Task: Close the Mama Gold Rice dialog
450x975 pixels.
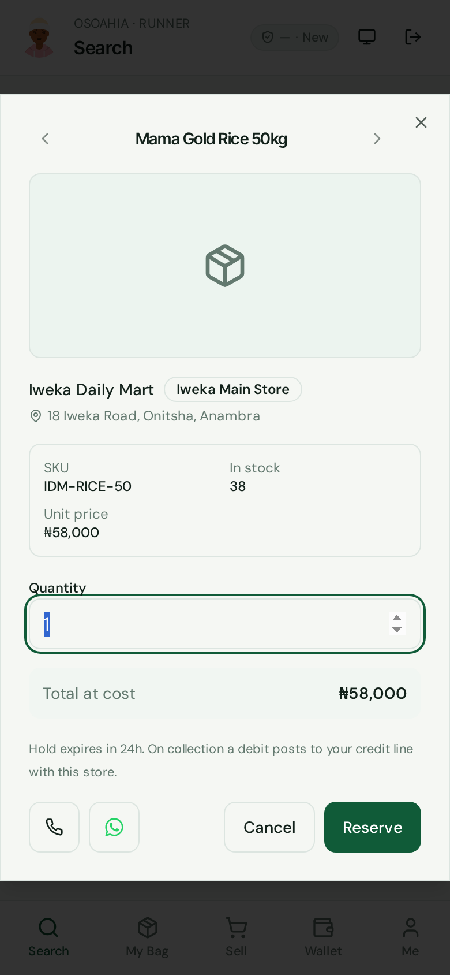Action: coord(421,122)
